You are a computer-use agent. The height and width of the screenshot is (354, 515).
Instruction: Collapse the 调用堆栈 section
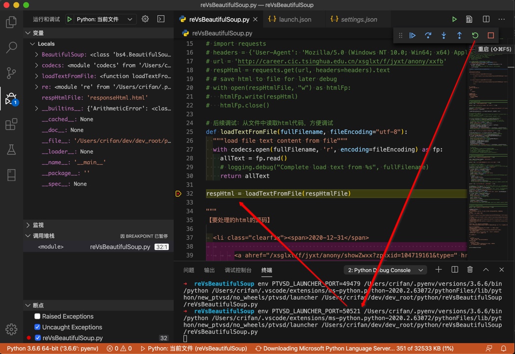pos(28,236)
